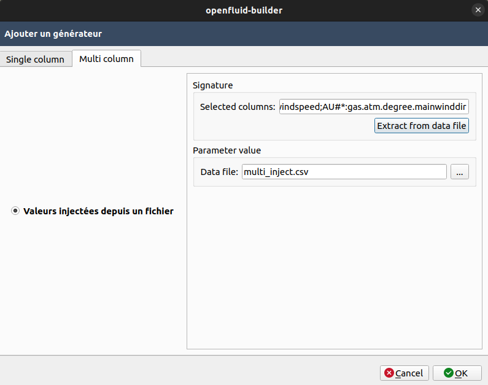Image resolution: width=488 pixels, height=385 pixels.
Task: Click the green checkmark icon on OK
Action: click(449, 373)
